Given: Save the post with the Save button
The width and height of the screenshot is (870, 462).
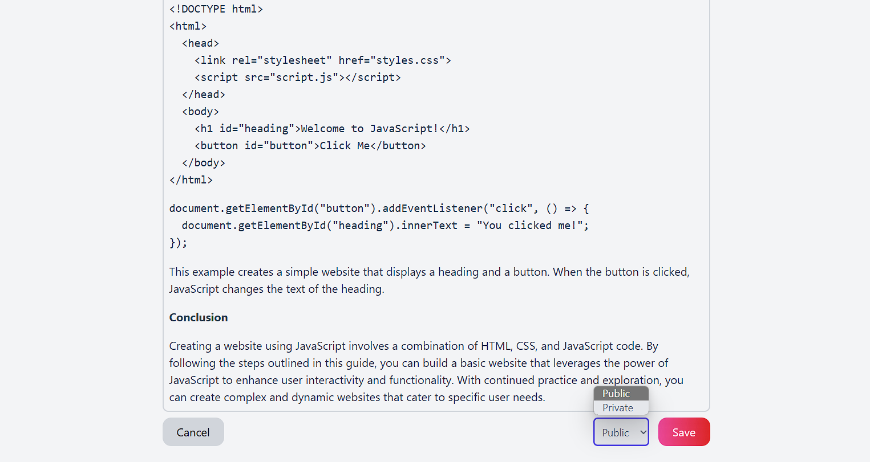Looking at the screenshot, I should click(x=684, y=432).
